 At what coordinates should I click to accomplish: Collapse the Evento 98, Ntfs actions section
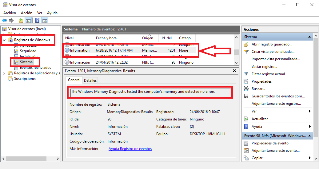[x=309, y=136]
